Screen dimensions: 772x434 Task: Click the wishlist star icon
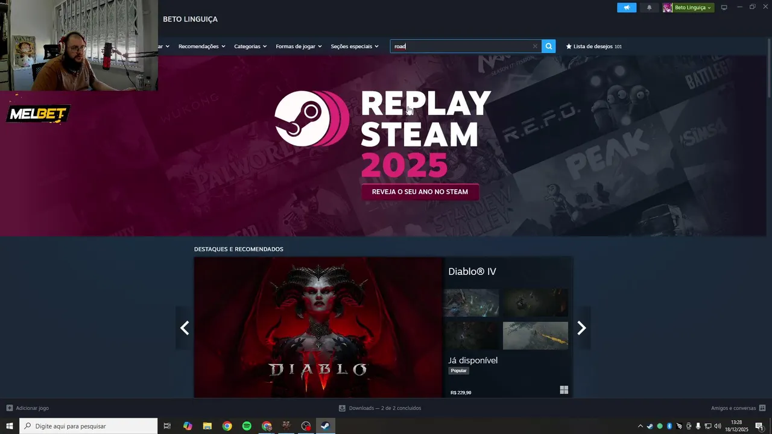[x=569, y=46]
